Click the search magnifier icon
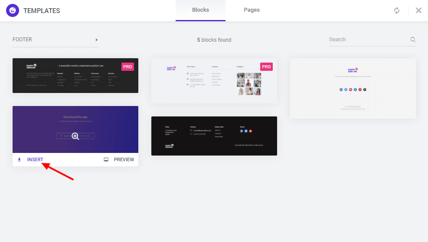428x242 pixels. click(413, 40)
